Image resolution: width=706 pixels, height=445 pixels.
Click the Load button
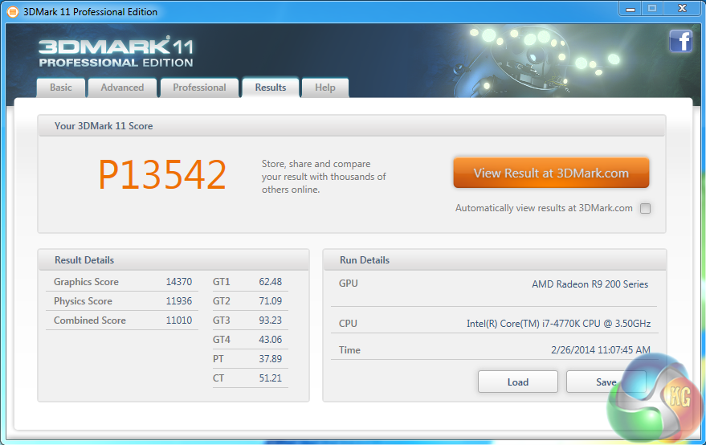[518, 382]
